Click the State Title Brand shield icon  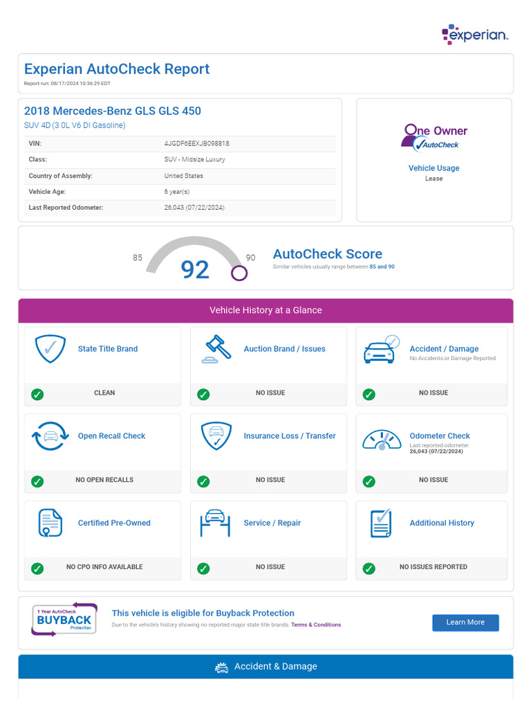tap(50, 349)
